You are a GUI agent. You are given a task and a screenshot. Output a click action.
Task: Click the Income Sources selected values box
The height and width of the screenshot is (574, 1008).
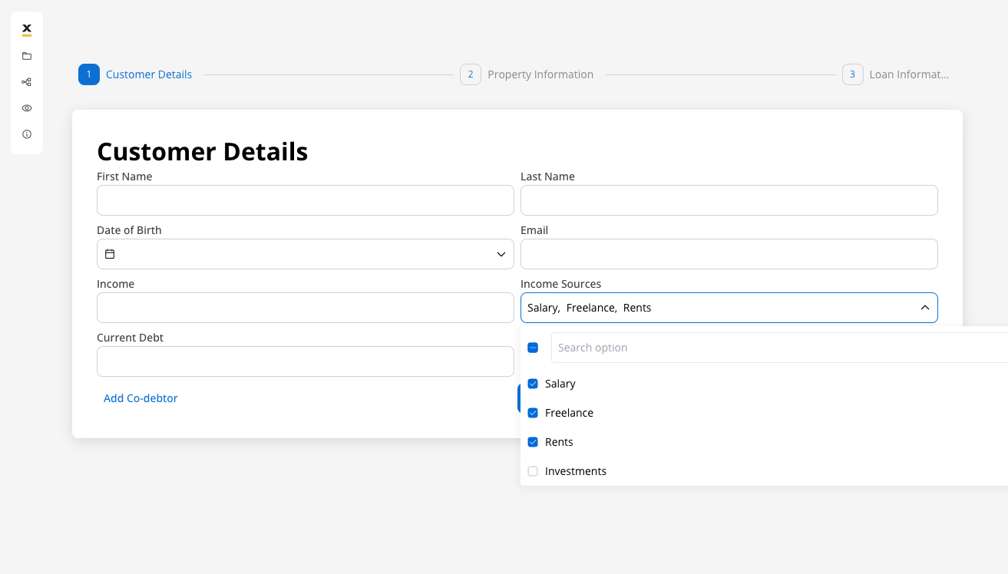coord(714,308)
